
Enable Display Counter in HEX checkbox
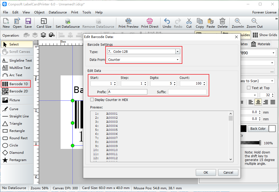(92, 100)
